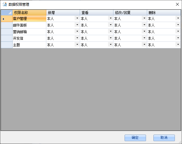Select all rows via grid corner cell
Viewport: 182px width, 144px height.
[7, 13]
